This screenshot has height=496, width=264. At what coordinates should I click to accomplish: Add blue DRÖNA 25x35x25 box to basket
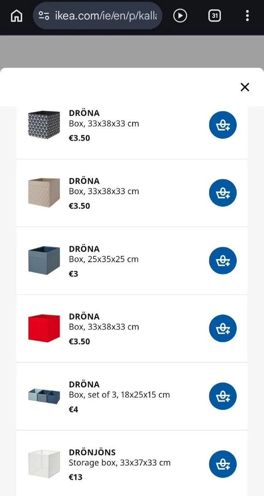pyautogui.click(x=223, y=260)
